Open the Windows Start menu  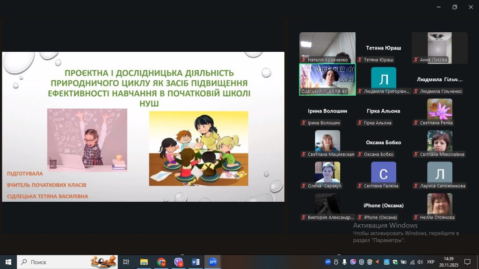tap(8, 262)
